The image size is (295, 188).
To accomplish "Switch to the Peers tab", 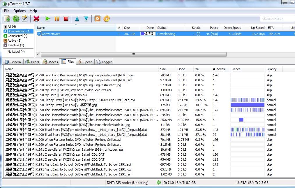I will [x=32, y=62].
